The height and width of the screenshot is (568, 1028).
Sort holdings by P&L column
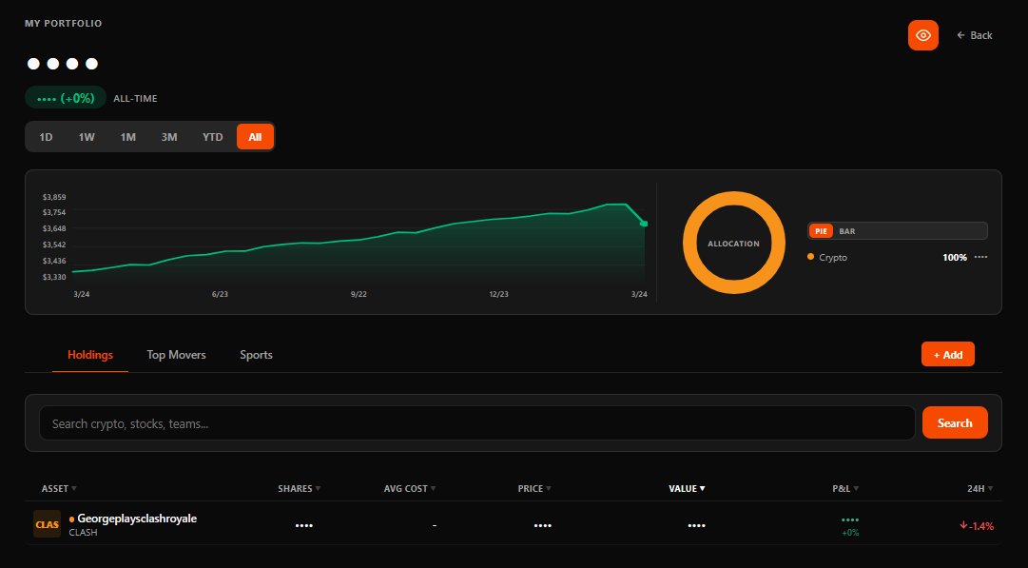tap(845, 489)
